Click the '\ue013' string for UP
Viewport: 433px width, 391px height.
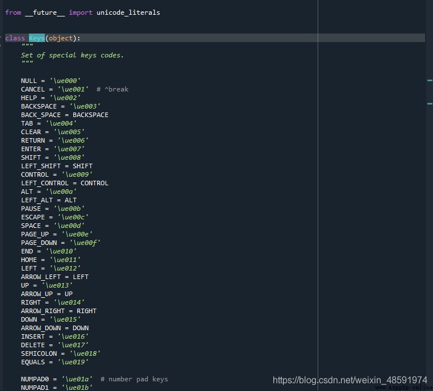57,285
